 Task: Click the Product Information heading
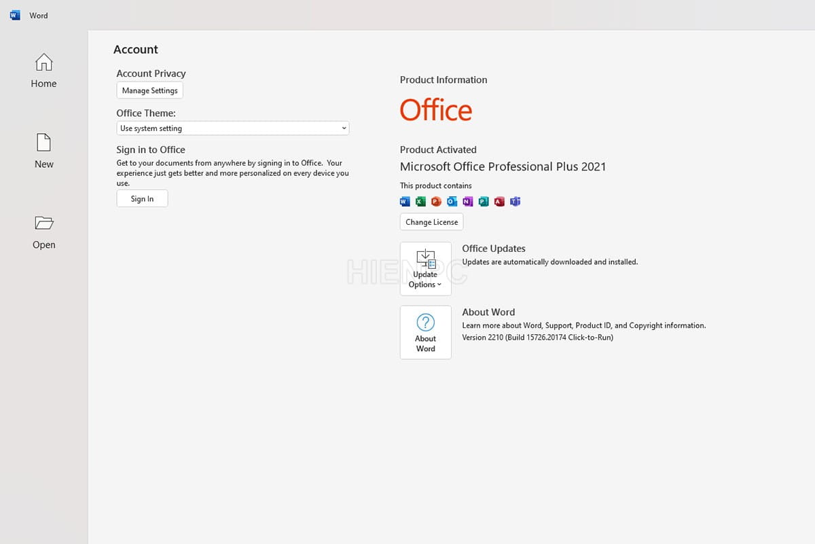[x=443, y=79]
